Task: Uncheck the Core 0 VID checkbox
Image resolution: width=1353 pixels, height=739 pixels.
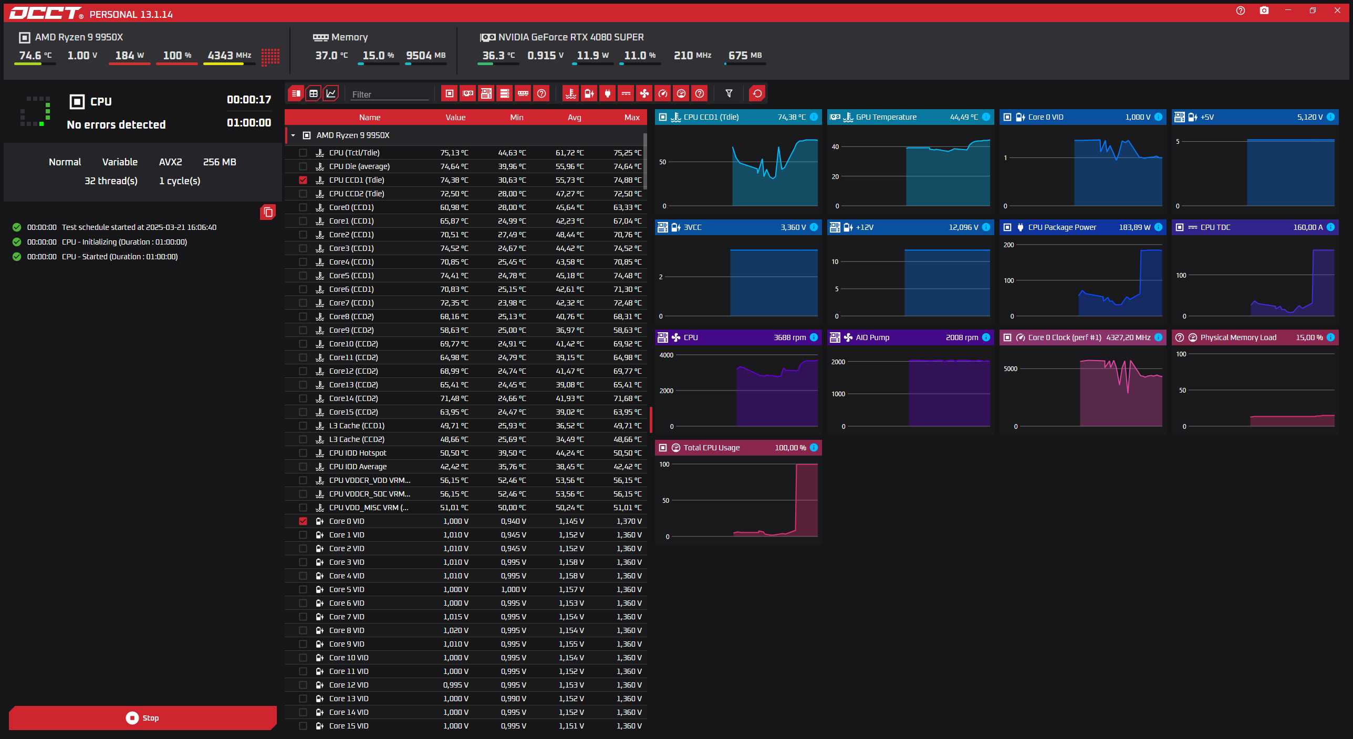Action: pyautogui.click(x=303, y=521)
